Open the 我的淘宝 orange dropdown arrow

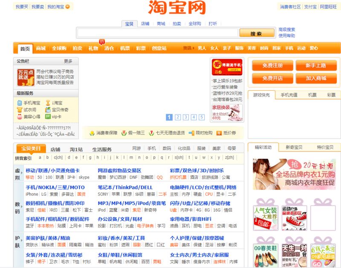68,7
